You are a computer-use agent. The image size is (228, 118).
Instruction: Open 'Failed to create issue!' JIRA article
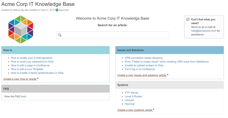pyautogui.click(x=167, y=62)
